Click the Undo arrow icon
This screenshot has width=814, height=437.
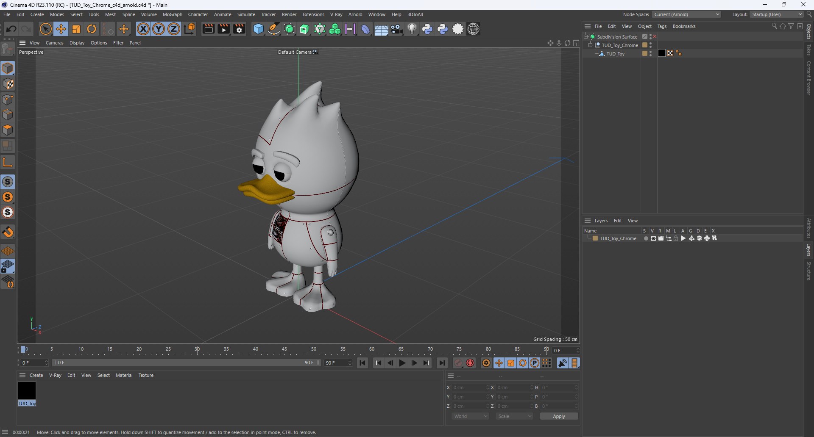point(11,29)
